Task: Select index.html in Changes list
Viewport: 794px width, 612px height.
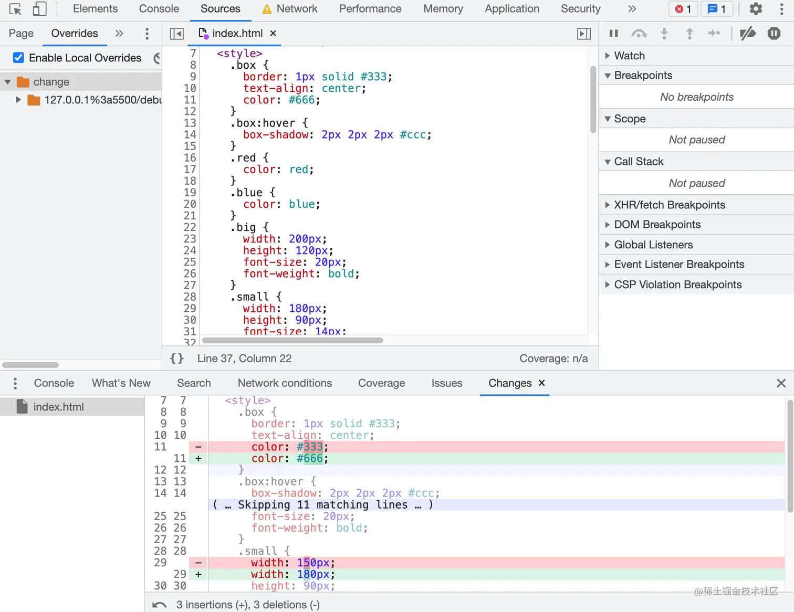Action: [x=58, y=407]
